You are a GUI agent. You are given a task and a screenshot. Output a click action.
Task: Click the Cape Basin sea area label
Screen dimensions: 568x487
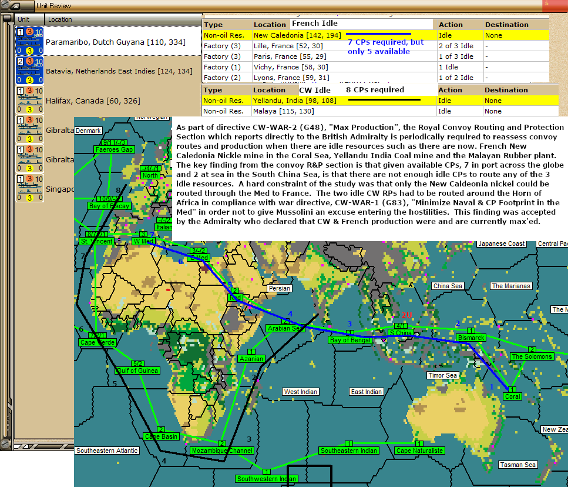click(x=161, y=436)
